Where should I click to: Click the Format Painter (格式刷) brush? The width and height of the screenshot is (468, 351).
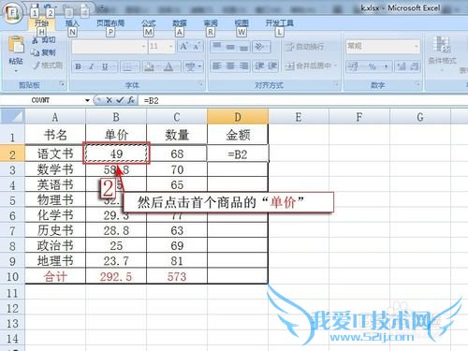[x=48, y=66]
